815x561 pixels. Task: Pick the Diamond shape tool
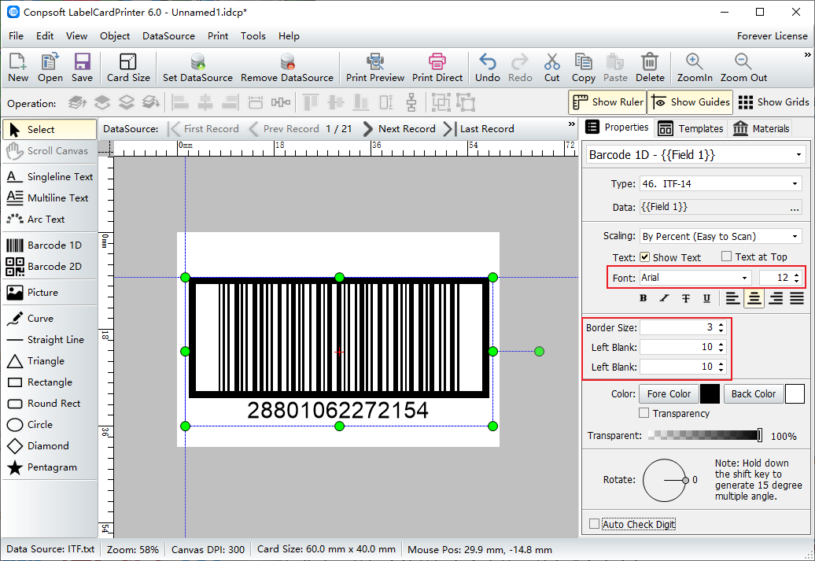50,446
